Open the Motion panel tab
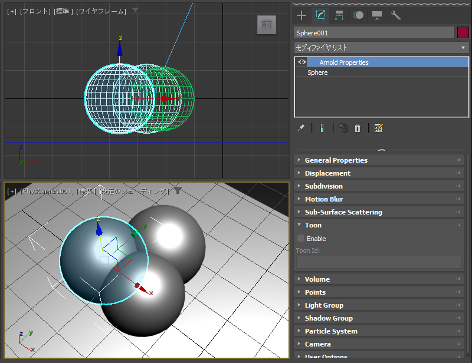Screen dimensions: 472x363 pos(358,15)
